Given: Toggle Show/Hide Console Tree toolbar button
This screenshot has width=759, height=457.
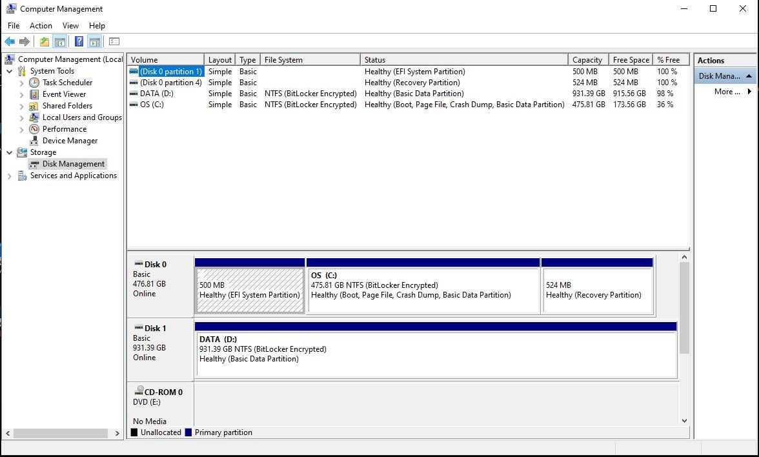Looking at the screenshot, I should pyautogui.click(x=60, y=41).
